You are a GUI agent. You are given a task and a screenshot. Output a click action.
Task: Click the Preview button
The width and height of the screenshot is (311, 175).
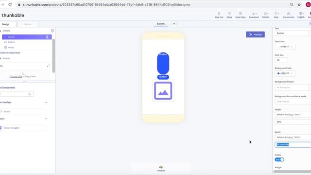255,35
